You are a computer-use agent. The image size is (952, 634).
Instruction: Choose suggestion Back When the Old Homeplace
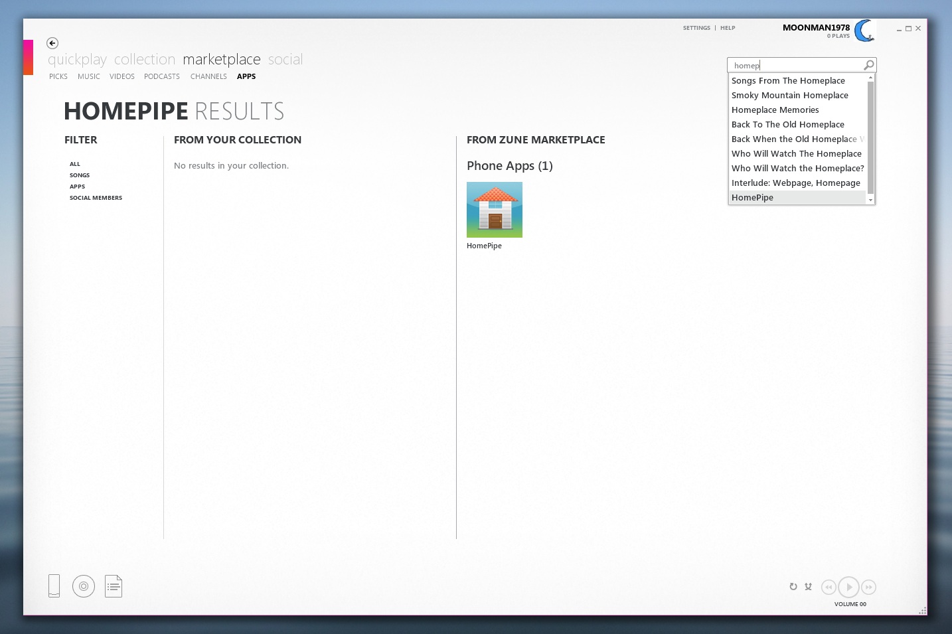click(x=797, y=139)
